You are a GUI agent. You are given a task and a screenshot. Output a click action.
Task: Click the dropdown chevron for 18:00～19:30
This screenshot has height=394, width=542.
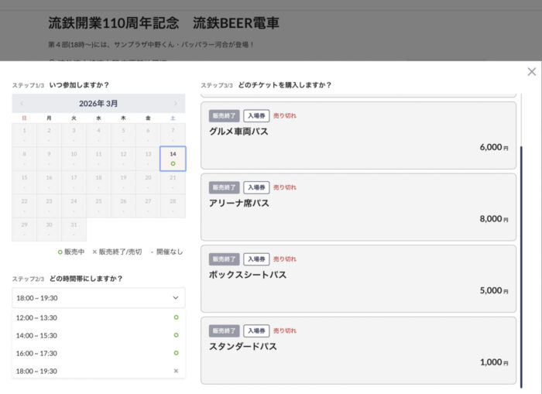click(176, 297)
